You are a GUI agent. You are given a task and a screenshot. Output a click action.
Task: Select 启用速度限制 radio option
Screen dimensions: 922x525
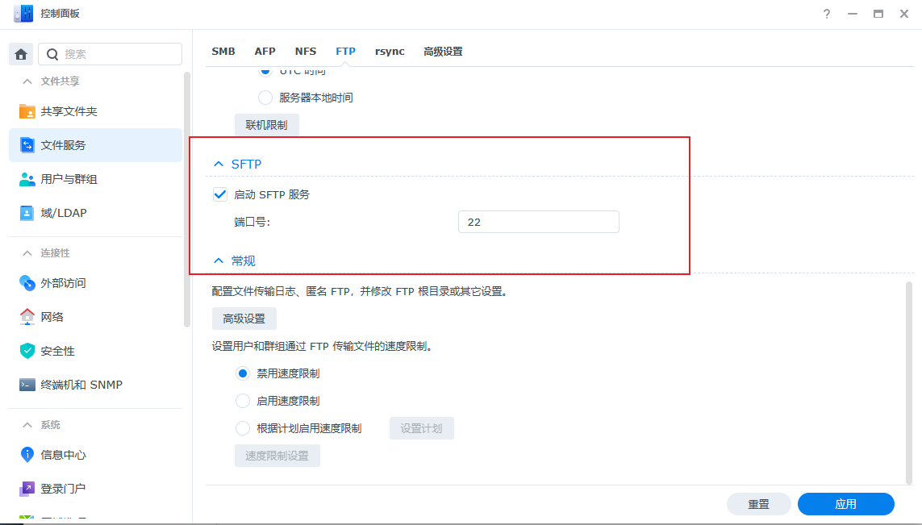242,401
